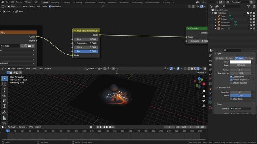Select the Sun light type button
Viewport: 257px width, 144px height.
click(x=229, y=58)
